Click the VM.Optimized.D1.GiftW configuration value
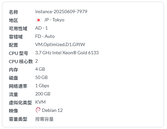 click(60, 44)
